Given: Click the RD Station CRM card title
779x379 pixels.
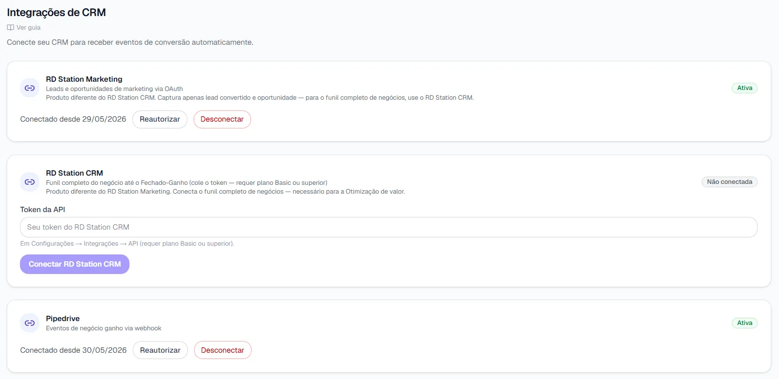Looking at the screenshot, I should pos(74,173).
